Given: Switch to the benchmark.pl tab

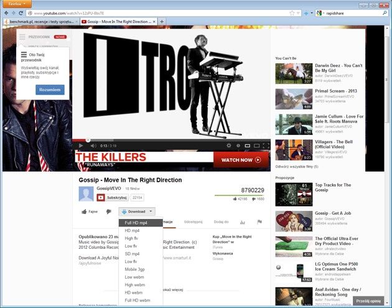Looking at the screenshot, I should coord(42,22).
